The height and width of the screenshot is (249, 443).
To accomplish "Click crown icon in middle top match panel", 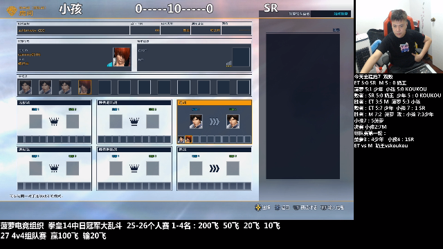I will point(134,122).
